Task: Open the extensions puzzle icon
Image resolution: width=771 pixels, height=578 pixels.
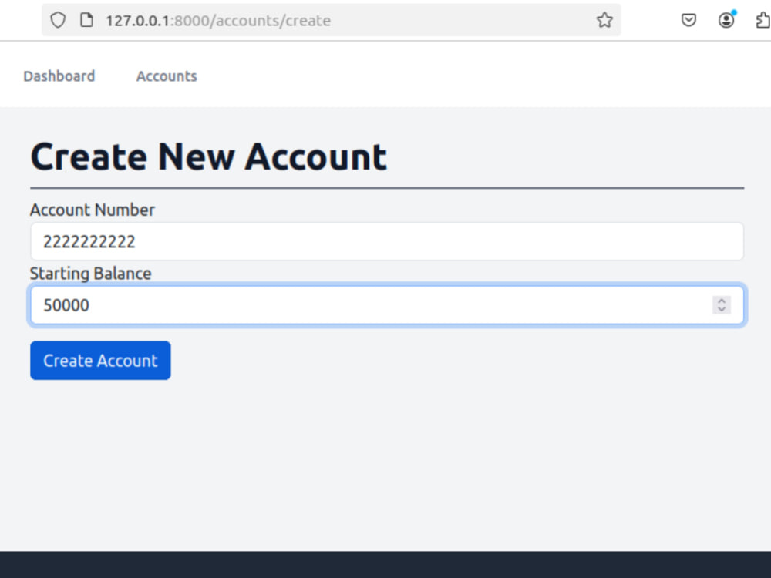Action: point(763,20)
